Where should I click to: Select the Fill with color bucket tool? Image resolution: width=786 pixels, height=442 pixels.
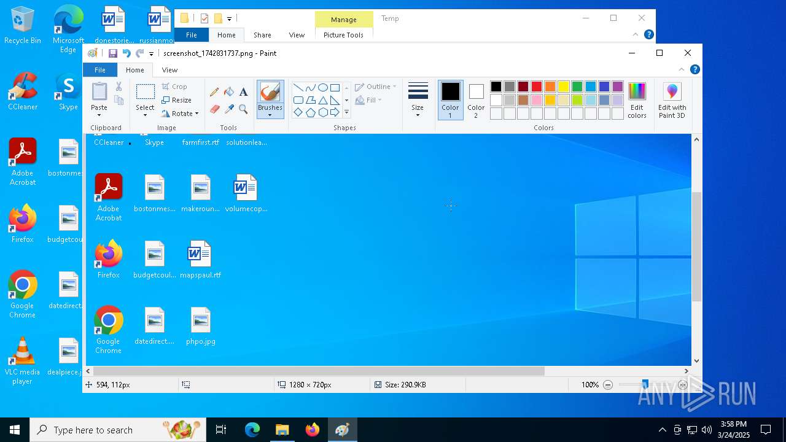point(229,92)
